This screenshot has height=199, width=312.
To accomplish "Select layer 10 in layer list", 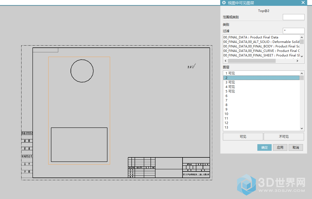I will (x=261, y=114).
